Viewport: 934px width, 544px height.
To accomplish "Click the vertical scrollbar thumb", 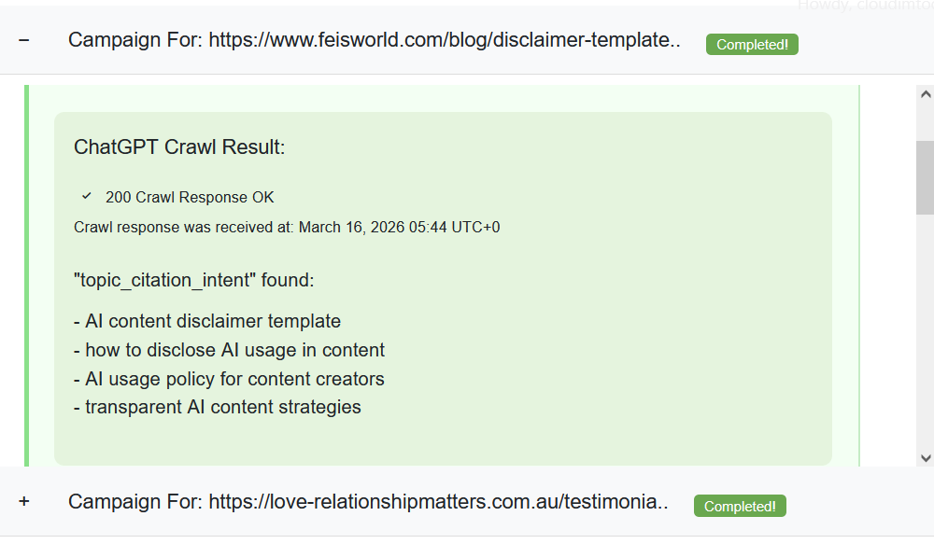I will coord(925,177).
